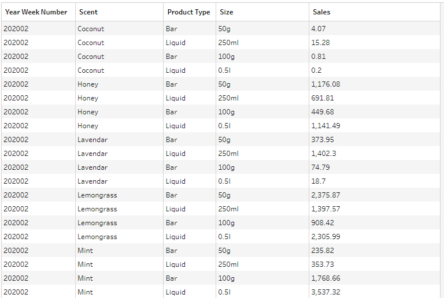Screen dimensions: 444x298
Task: Click the sales value 1,402.3
Action: click(323, 154)
